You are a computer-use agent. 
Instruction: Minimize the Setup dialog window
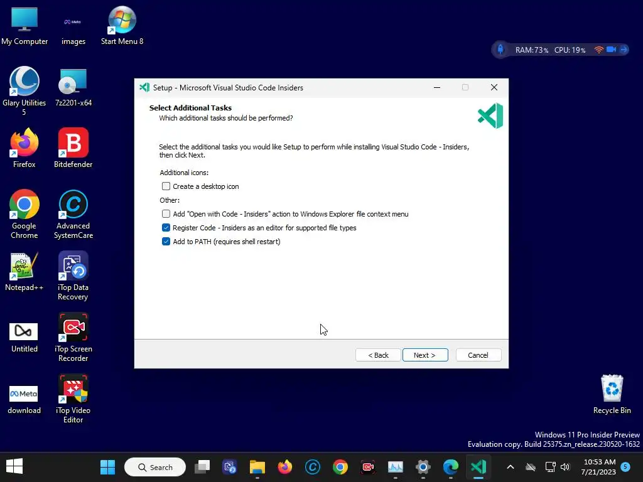(437, 87)
